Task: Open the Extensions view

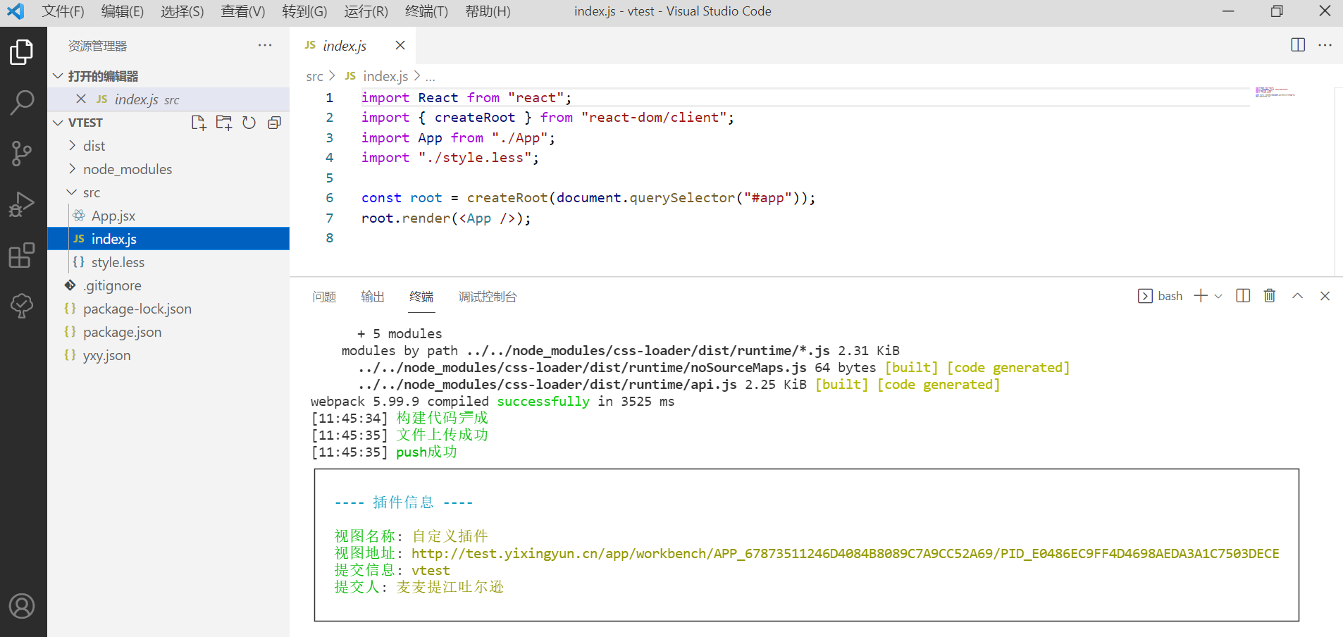Action: coord(22,255)
